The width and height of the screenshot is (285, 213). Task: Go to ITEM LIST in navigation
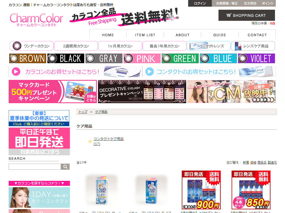145,35
